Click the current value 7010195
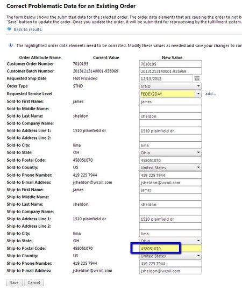The height and width of the screenshot is (290, 242). [x=81, y=64]
